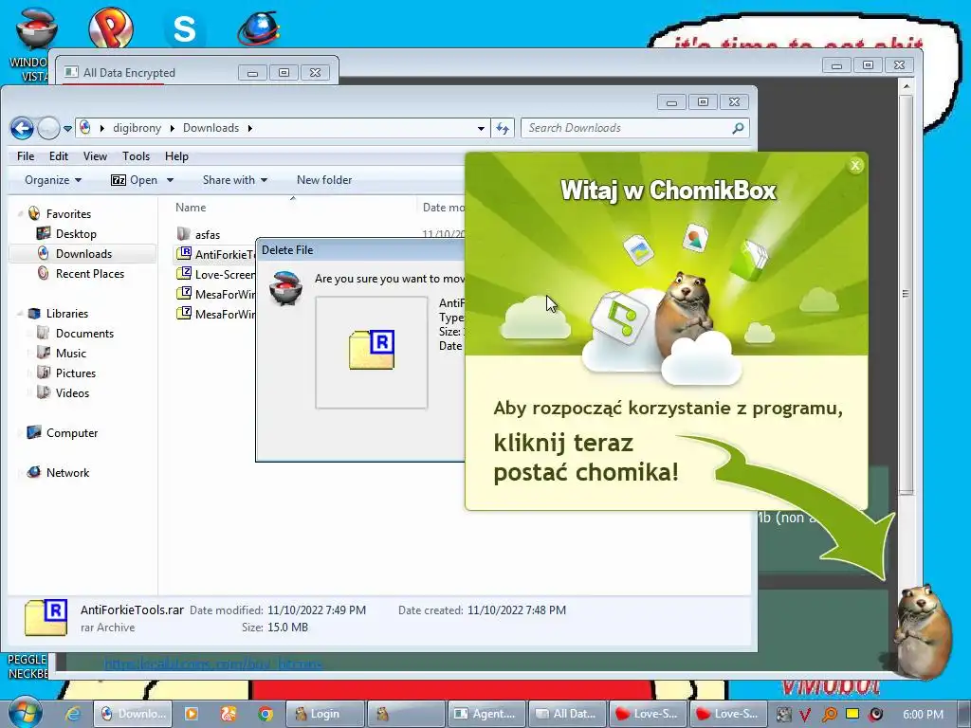The image size is (971, 728).
Task: Select Downloads in the navigation pane
Action: [x=83, y=254]
